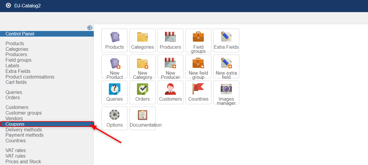Open Extra Fields in the sidebar

[18, 71]
